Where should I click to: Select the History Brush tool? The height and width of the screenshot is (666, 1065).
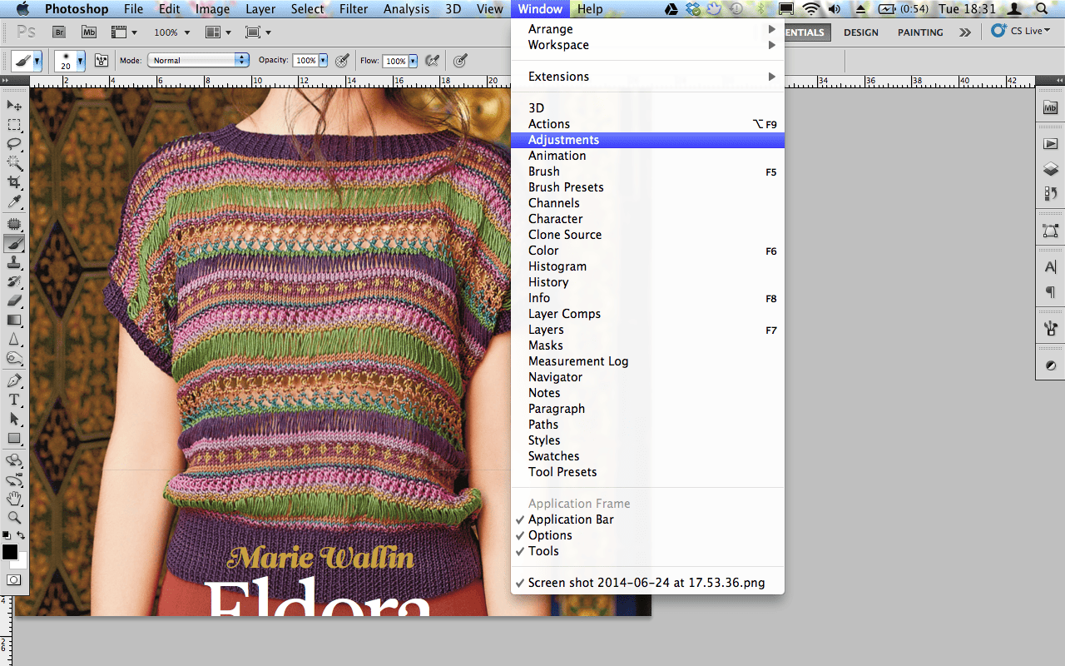coord(14,282)
